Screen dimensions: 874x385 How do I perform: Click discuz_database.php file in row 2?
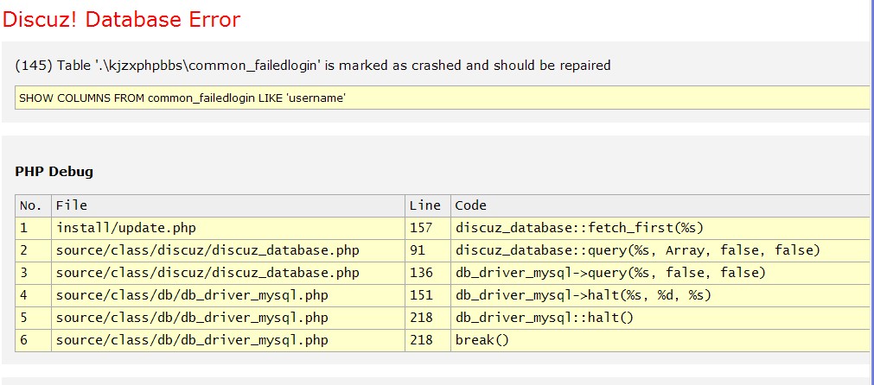click(228, 250)
